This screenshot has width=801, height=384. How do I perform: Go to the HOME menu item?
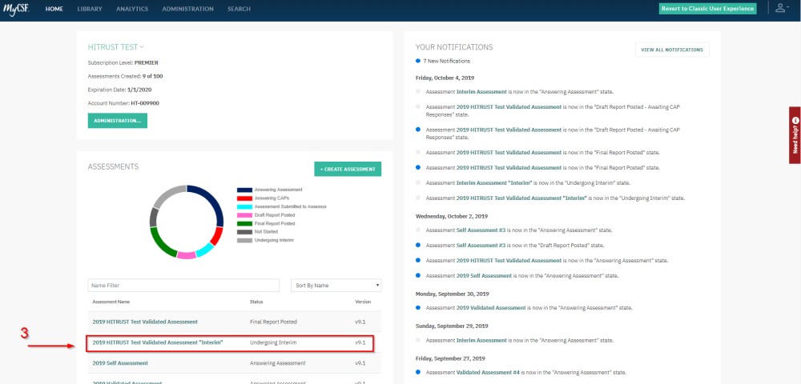tap(54, 9)
